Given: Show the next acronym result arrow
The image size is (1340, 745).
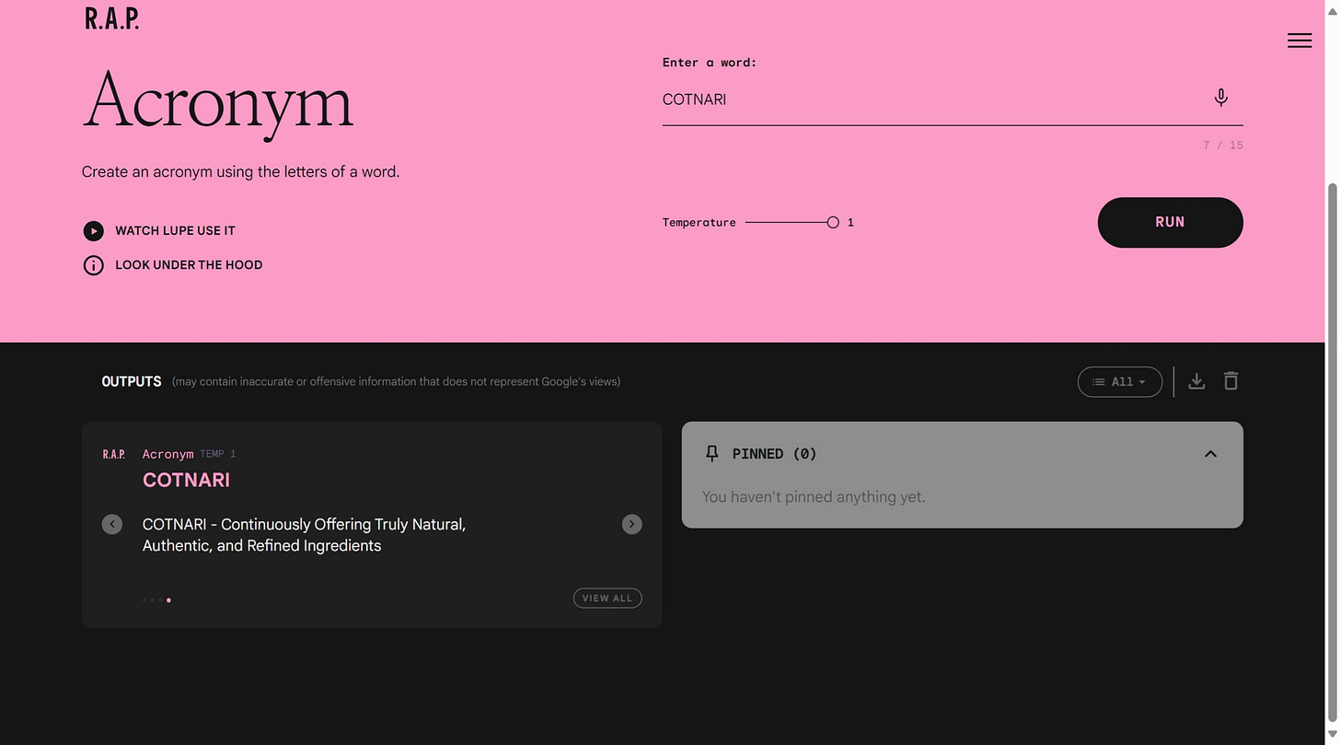Looking at the screenshot, I should point(631,524).
